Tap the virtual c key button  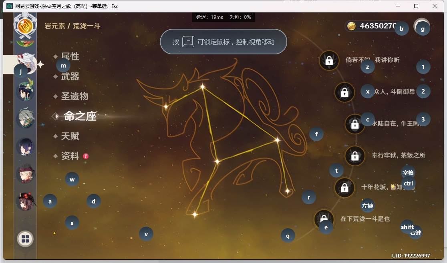pyautogui.click(x=367, y=120)
